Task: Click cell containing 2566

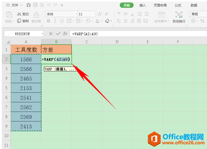Action: [26, 69]
